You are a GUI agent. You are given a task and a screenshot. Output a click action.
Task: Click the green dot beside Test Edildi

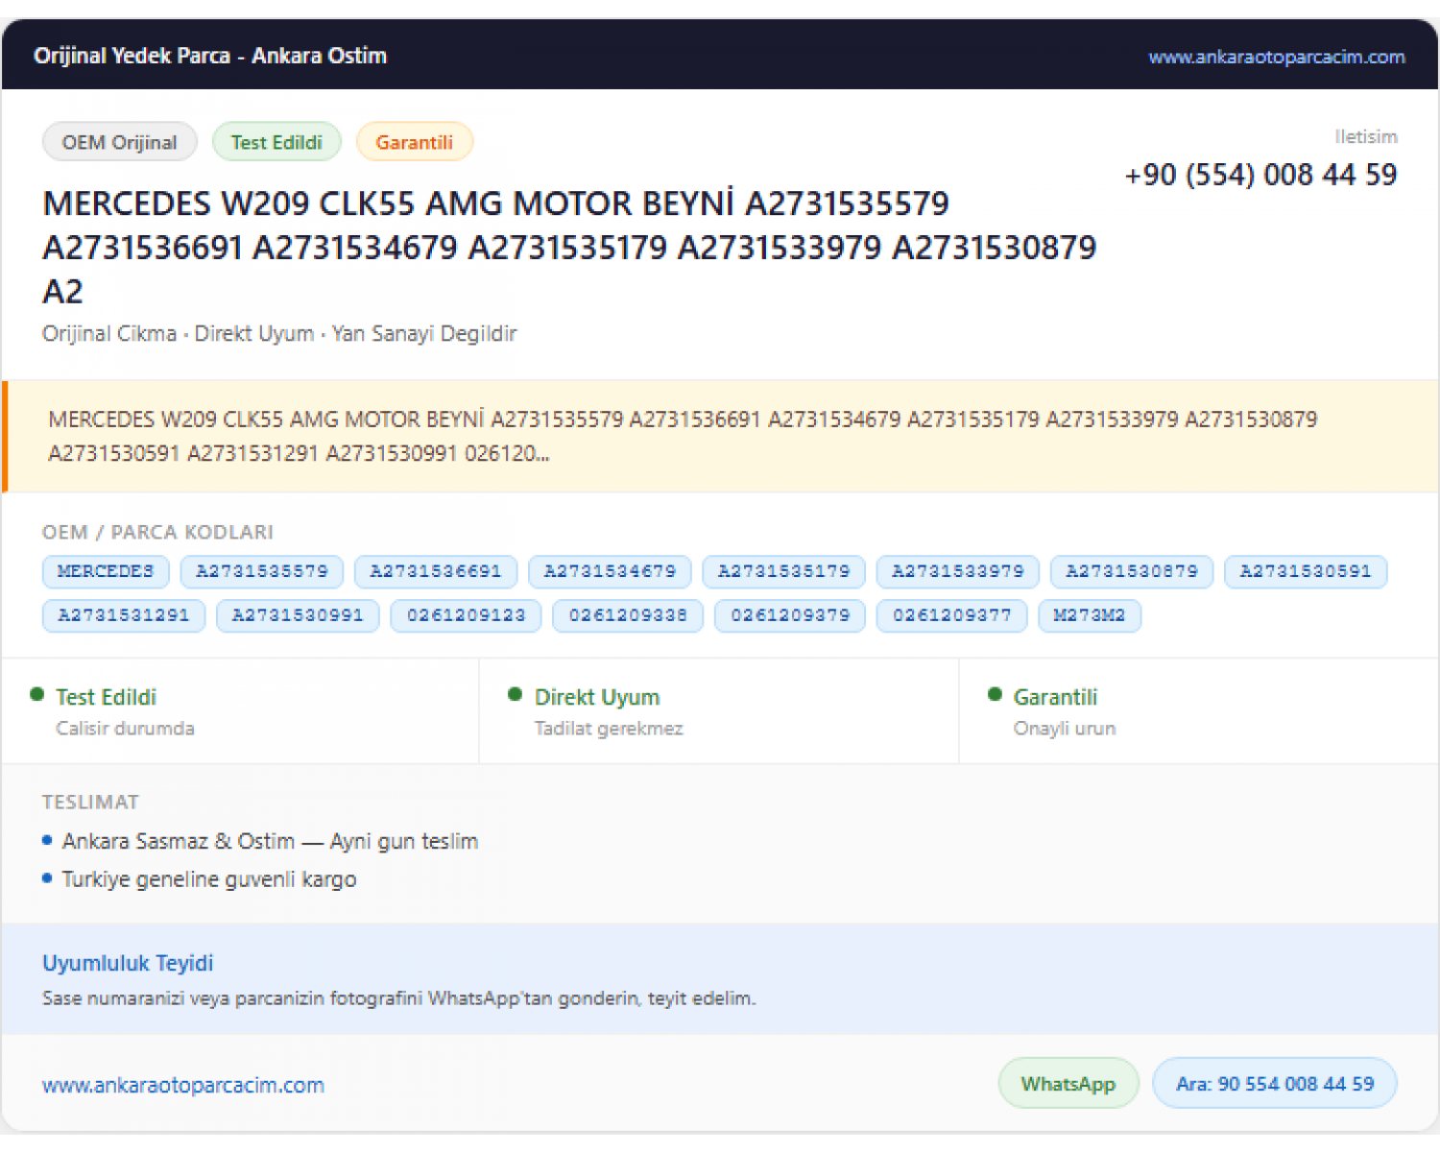[37, 694]
